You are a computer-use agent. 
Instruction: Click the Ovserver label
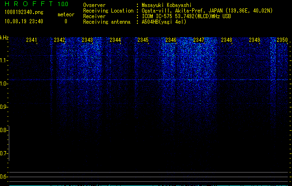[x=94, y=5]
